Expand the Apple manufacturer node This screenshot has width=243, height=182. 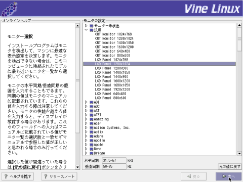(x=86, y=145)
